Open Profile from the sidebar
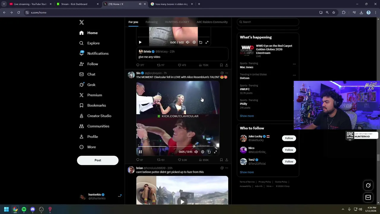 (88, 137)
